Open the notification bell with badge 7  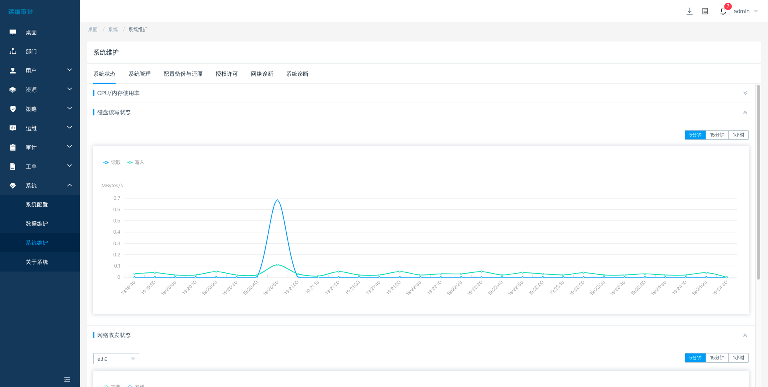tap(723, 11)
